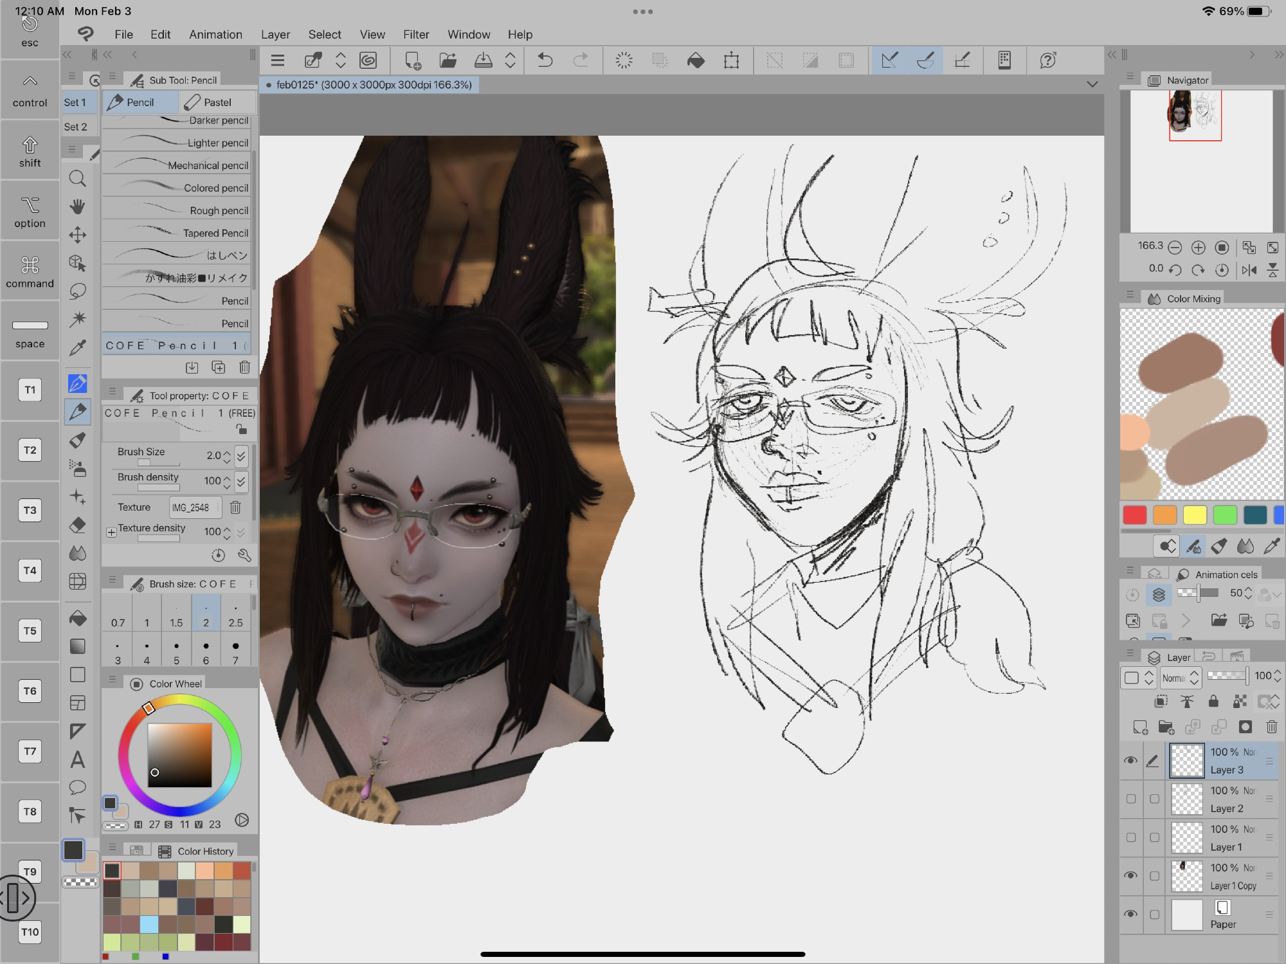Show Layer 2 visibility
Image resolution: width=1286 pixels, height=964 pixels.
[1130, 799]
